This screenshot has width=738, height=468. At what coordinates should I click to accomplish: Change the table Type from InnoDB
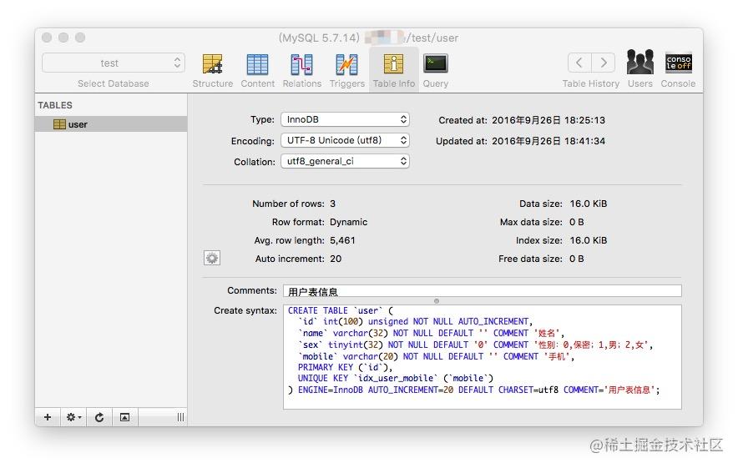click(x=345, y=119)
